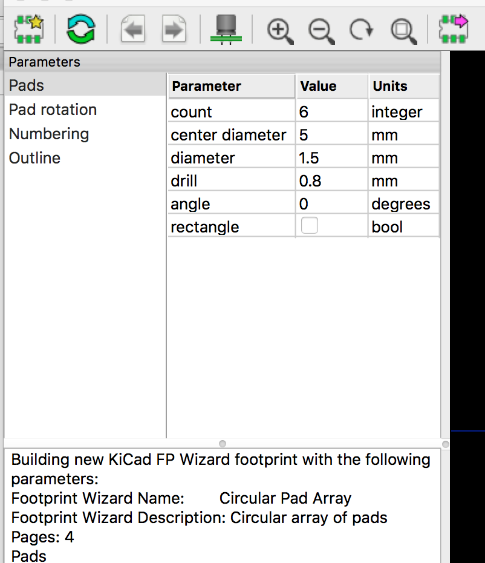Image resolution: width=485 pixels, height=563 pixels.
Task: Zoom in on the footprint view
Action: coord(280,29)
